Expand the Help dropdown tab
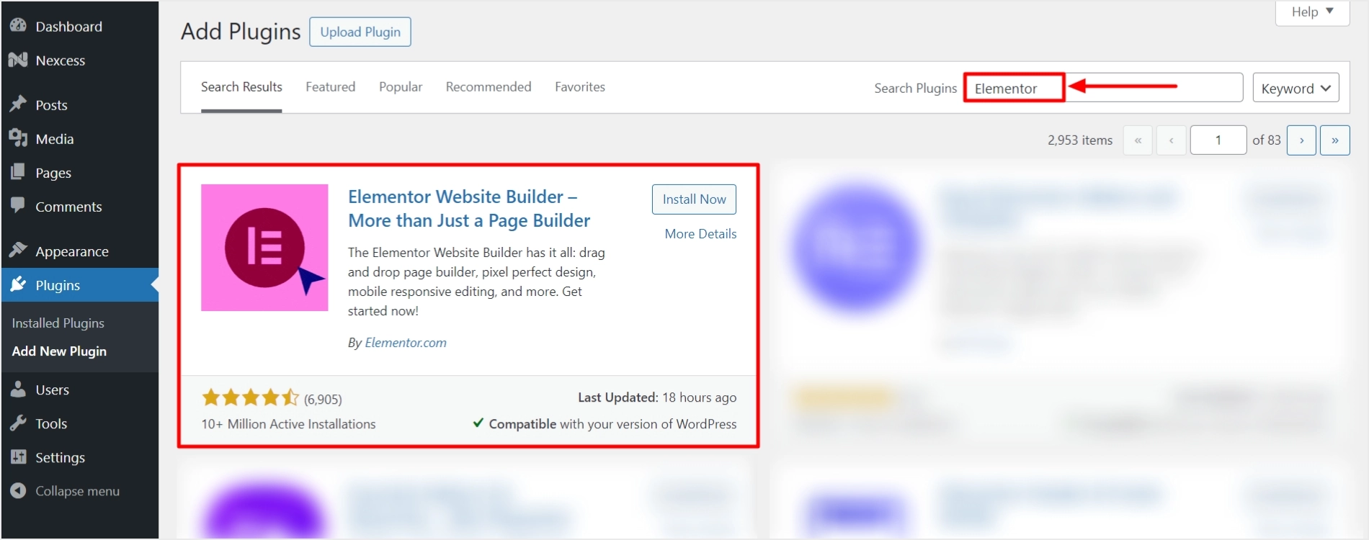Image resolution: width=1369 pixels, height=540 pixels. coord(1312,12)
